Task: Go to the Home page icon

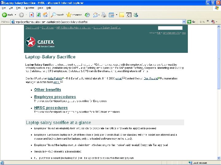Action: click(x=45, y=15)
